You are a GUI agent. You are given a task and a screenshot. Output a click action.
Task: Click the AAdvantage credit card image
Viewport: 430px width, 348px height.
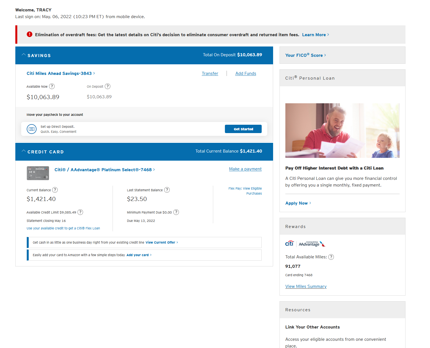tap(38, 173)
